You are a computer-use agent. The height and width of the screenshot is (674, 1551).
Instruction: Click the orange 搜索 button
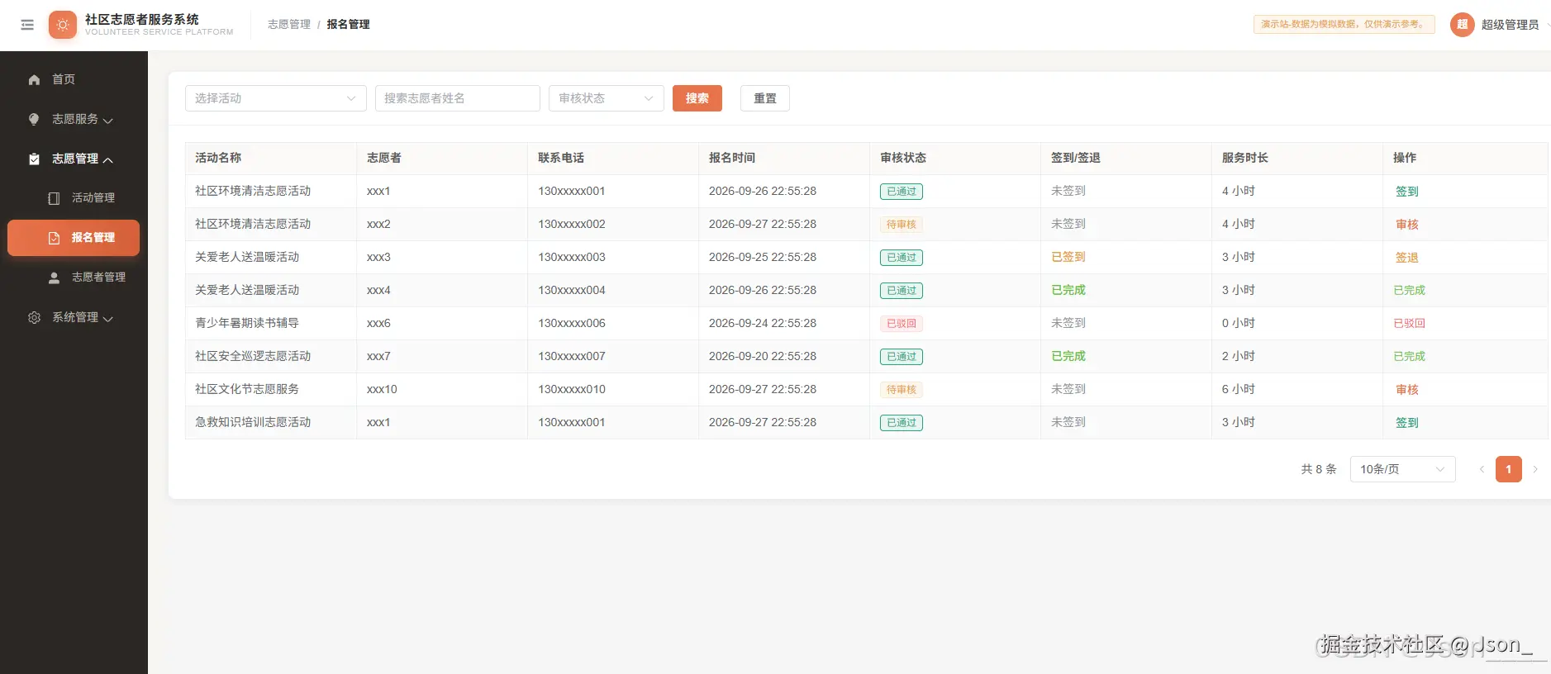point(697,98)
